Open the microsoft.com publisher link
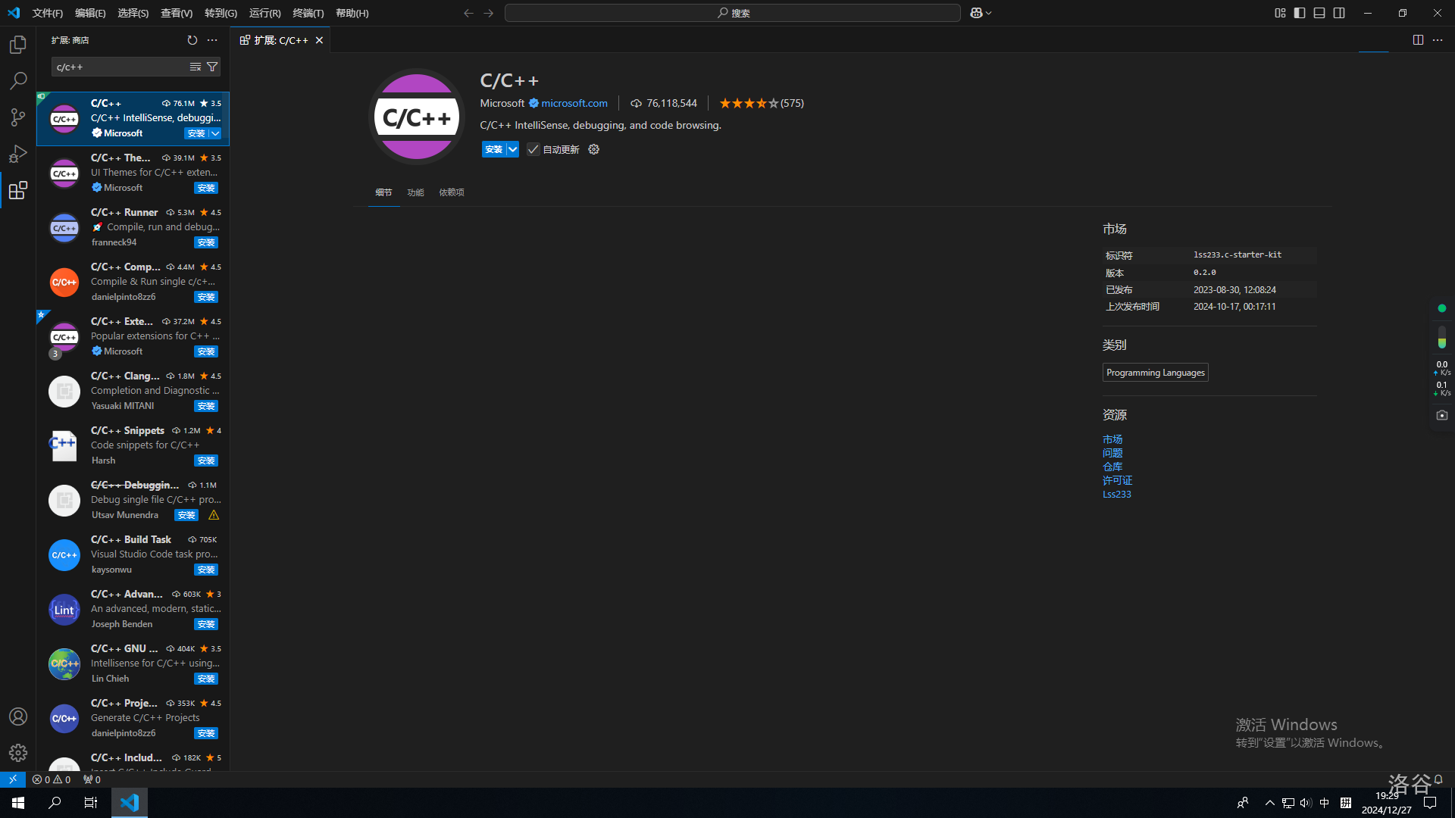 [574, 103]
